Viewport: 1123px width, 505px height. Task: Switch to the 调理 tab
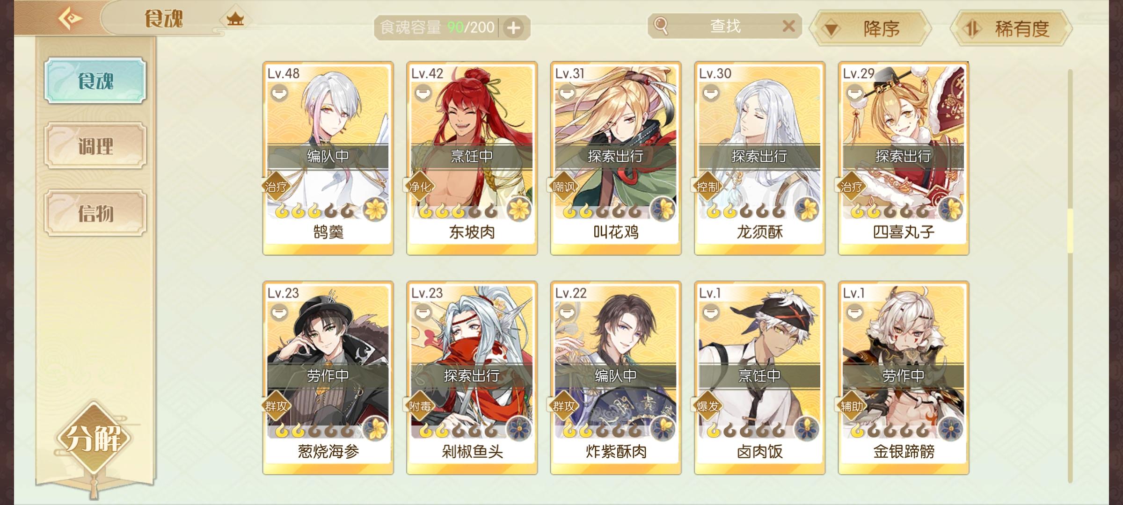95,146
